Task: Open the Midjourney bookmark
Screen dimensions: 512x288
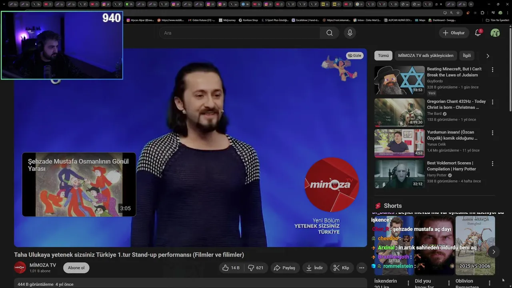Action: coord(228,20)
